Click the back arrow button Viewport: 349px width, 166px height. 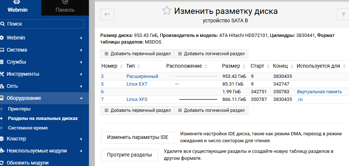point(107,14)
